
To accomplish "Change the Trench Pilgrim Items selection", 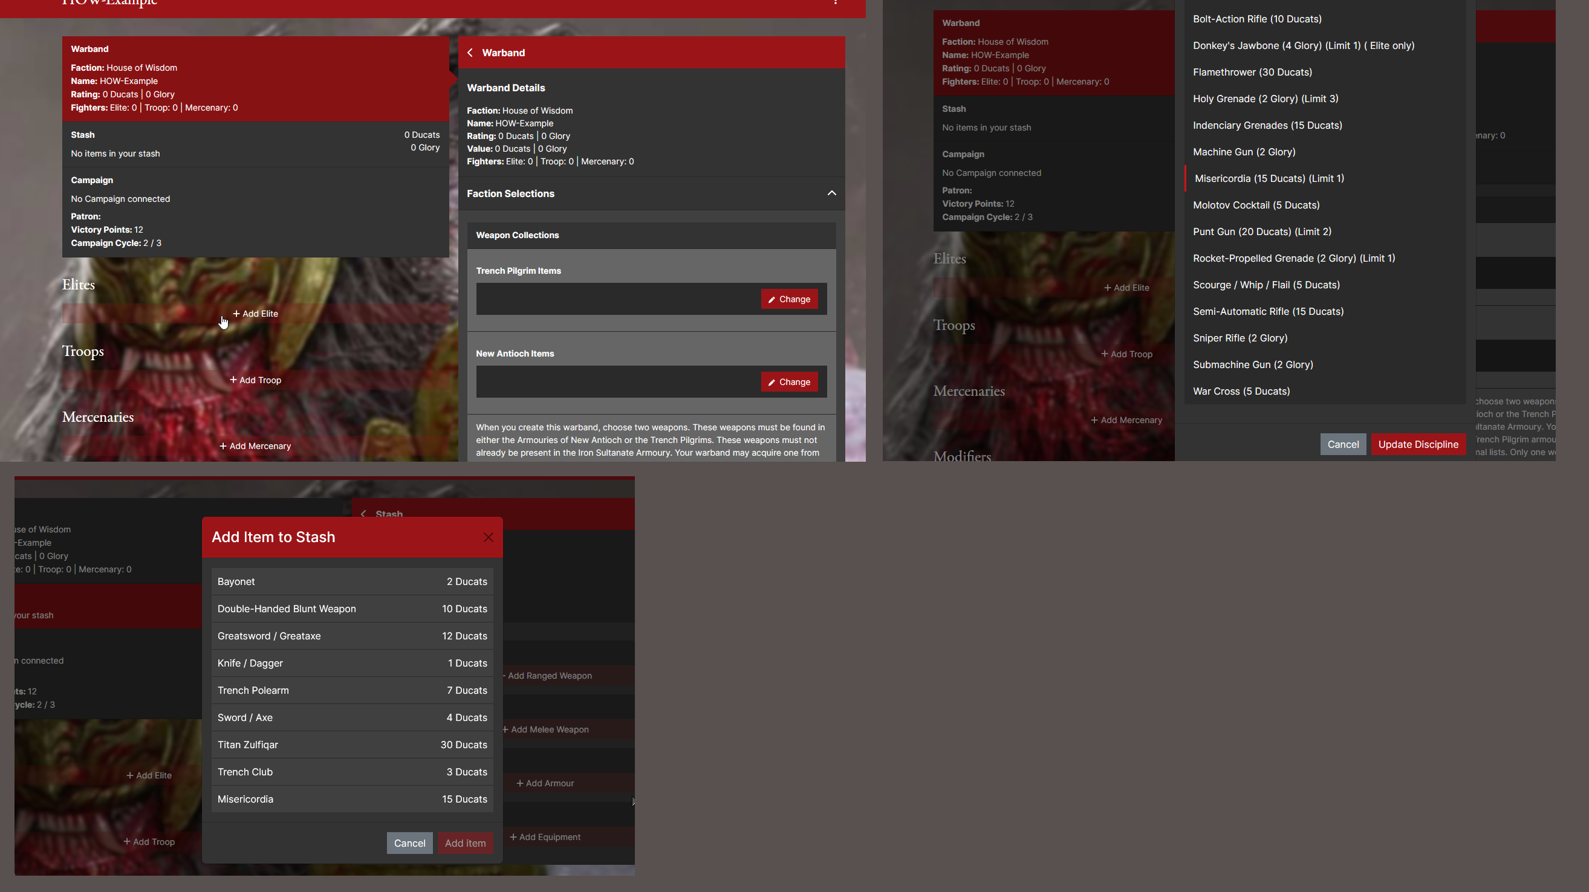I will 789,299.
